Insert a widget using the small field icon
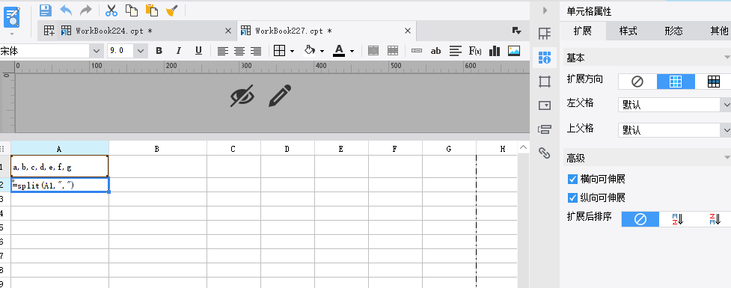Screen dimensions: 731x288 pyautogui.click(x=417, y=51)
